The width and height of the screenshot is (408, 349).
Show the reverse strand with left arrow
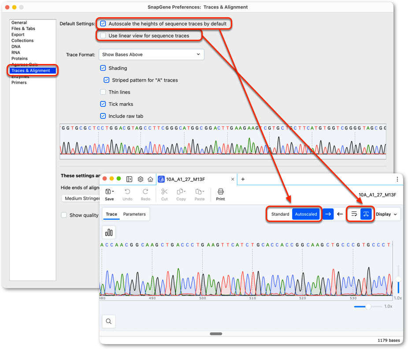point(340,214)
